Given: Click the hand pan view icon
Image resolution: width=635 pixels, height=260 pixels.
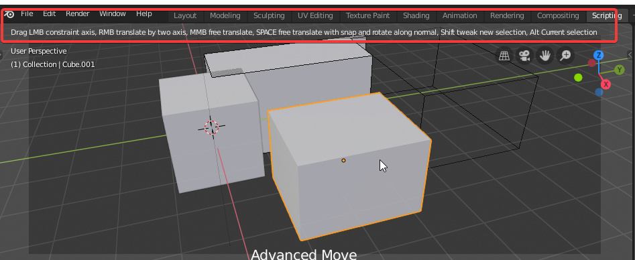Looking at the screenshot, I should [x=545, y=56].
